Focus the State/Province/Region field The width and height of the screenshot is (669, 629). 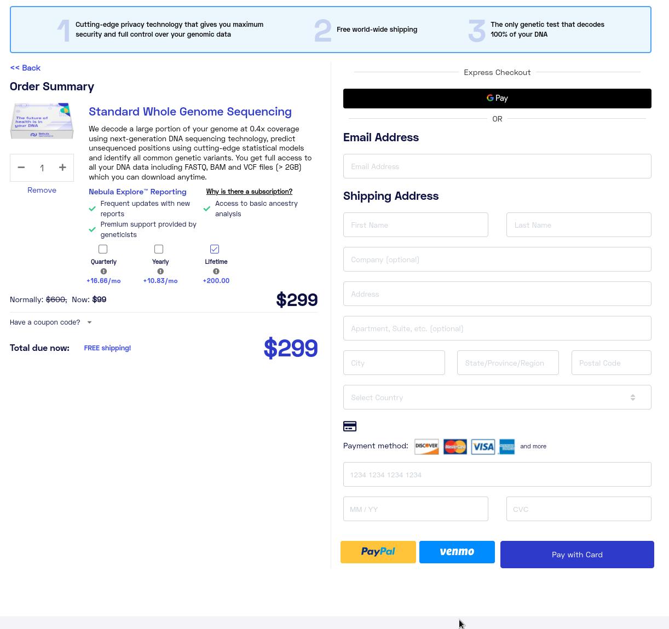(x=508, y=363)
